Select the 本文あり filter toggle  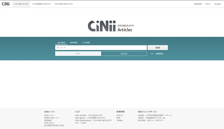pos(124,53)
